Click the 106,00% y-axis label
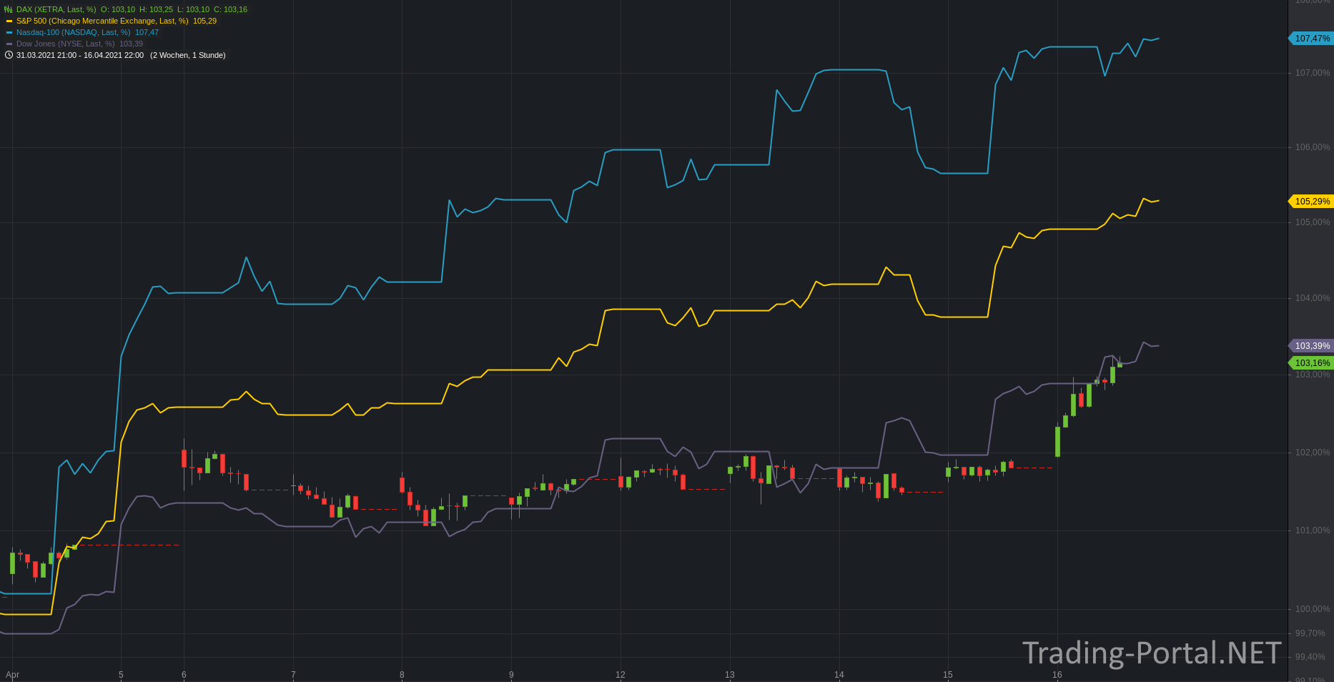This screenshot has height=682, width=1334. 1313,147
